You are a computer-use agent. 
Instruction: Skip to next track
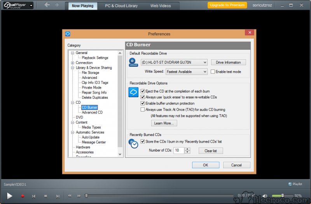point(58,196)
